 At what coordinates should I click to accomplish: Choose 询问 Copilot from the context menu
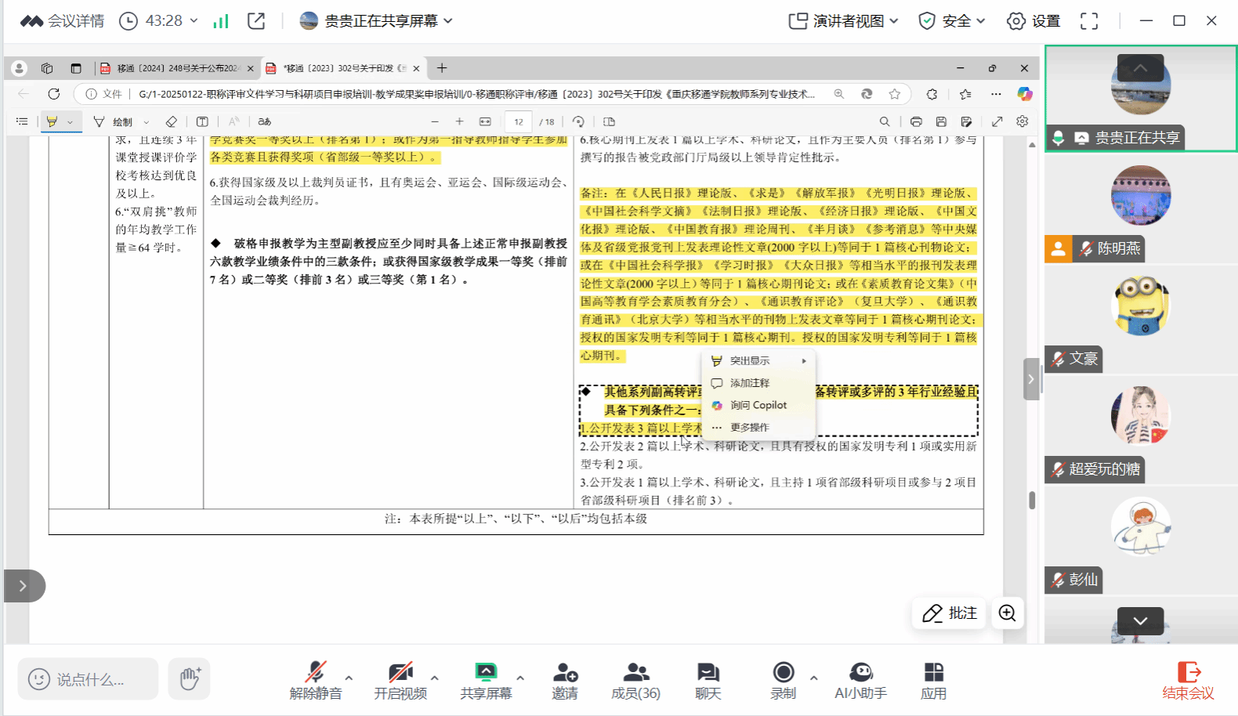(x=758, y=405)
